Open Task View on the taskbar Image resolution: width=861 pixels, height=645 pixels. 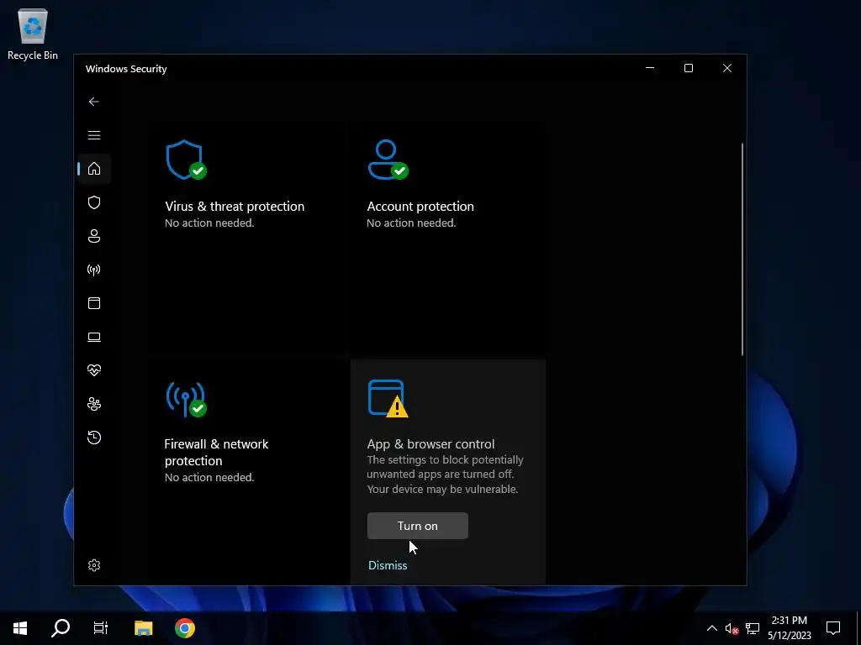[101, 628]
